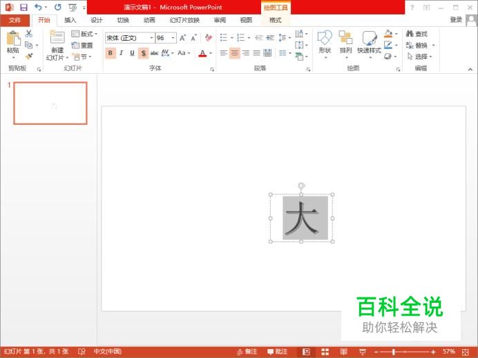
Task: Decrease list indent level
Action: 259,38
